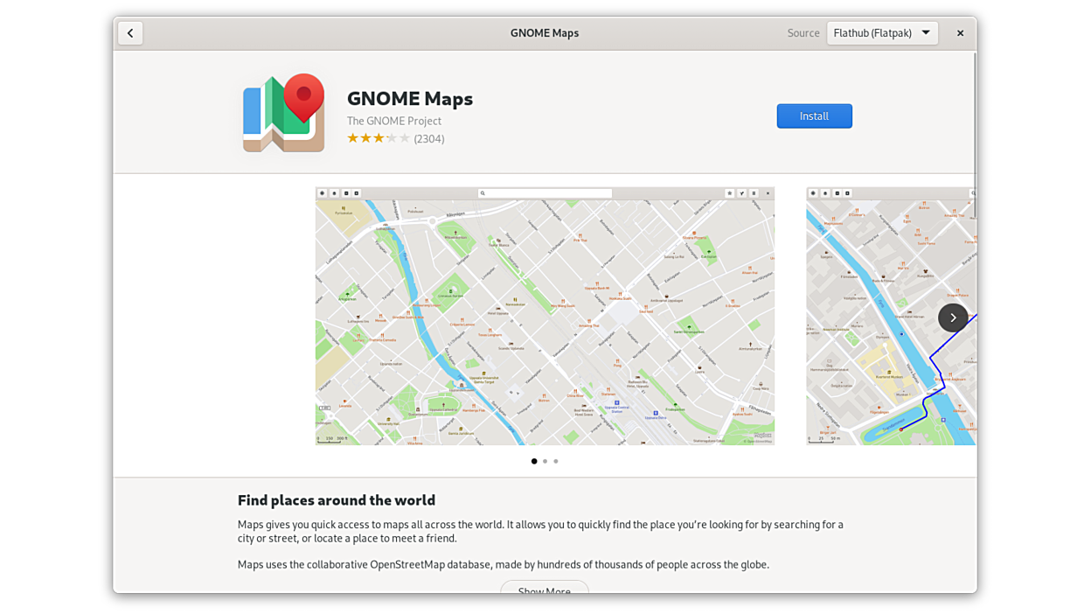Click the GNOME Maps app icon
1091x614 pixels.
coord(284,113)
